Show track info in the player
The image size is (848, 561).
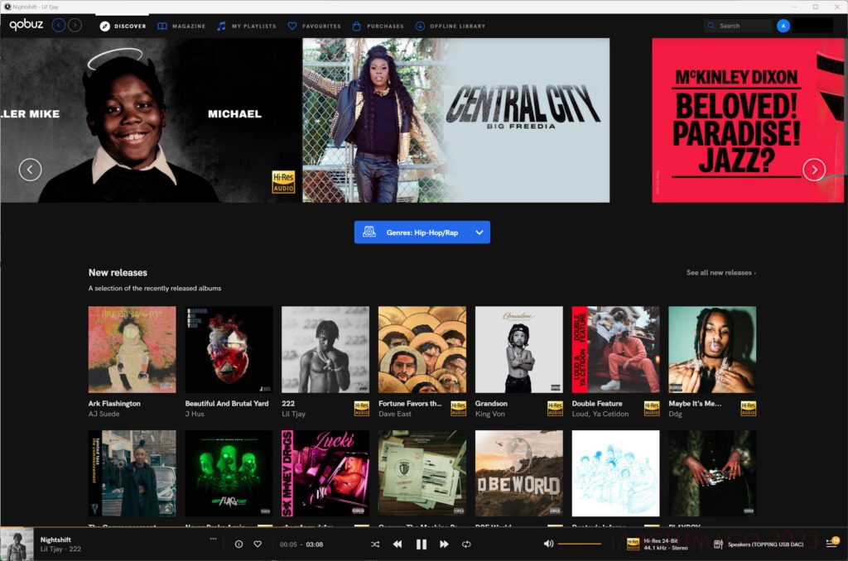click(x=238, y=544)
